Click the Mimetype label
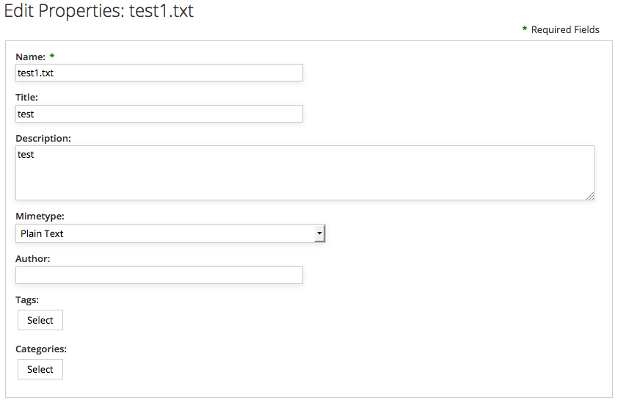This screenshot has height=400, width=618. [40, 217]
